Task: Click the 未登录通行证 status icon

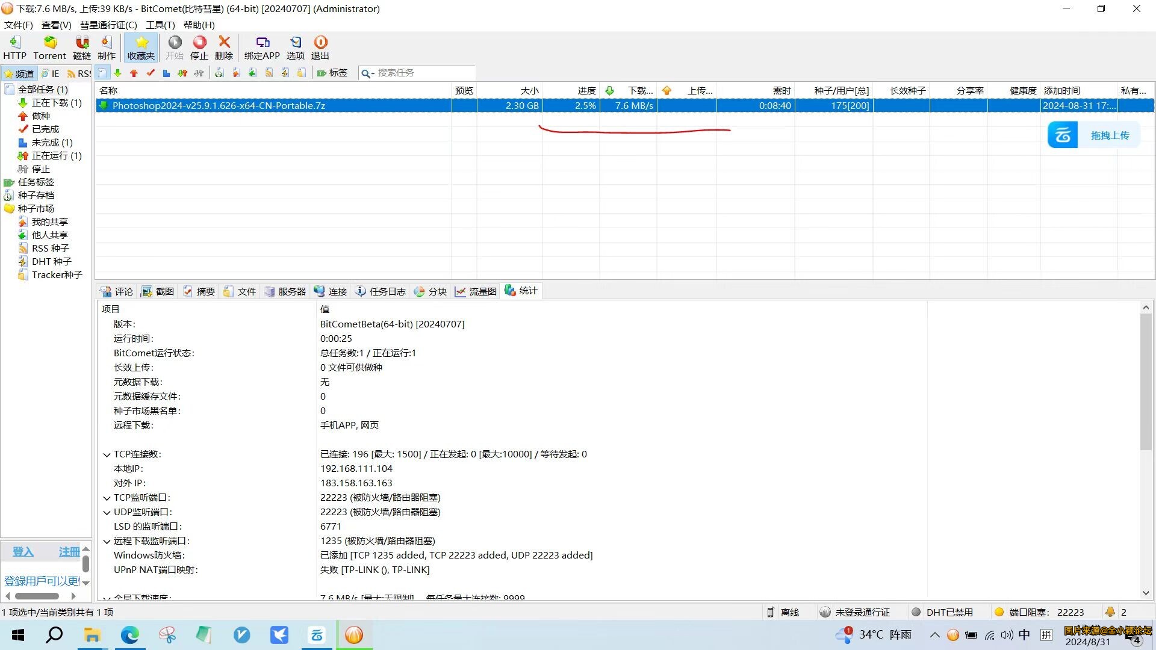Action: tap(825, 612)
